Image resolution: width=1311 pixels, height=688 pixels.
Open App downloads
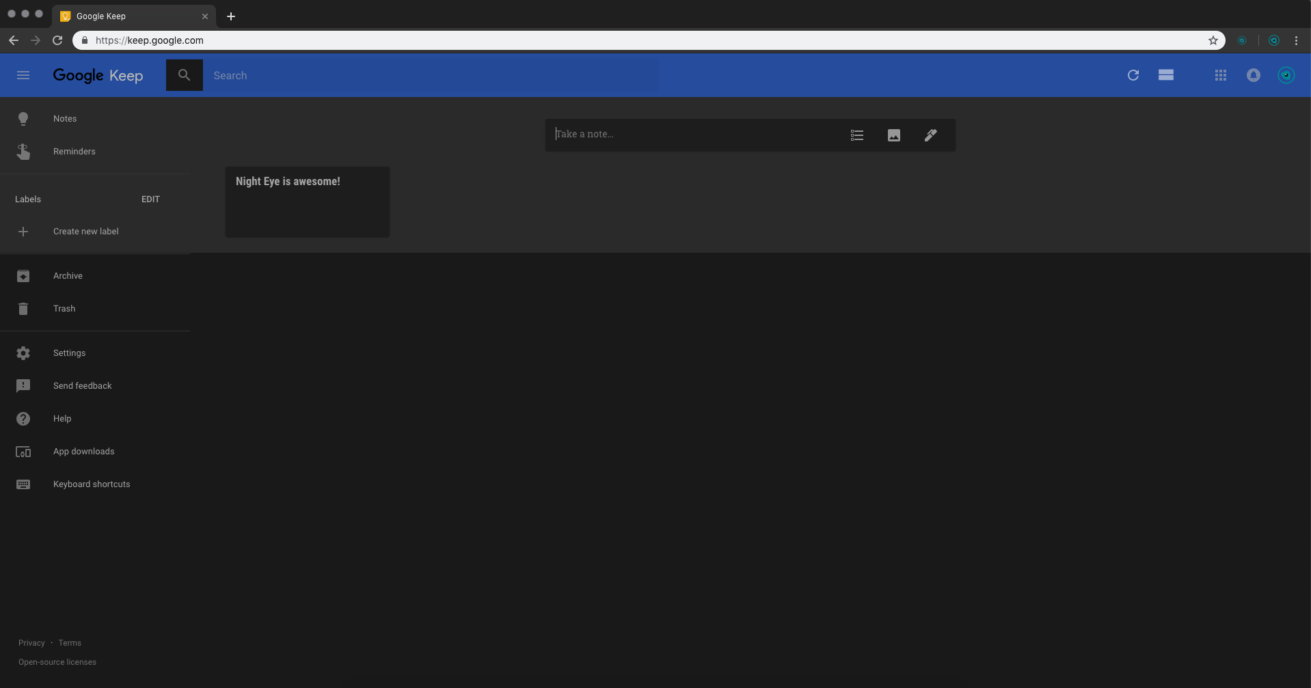point(95,452)
